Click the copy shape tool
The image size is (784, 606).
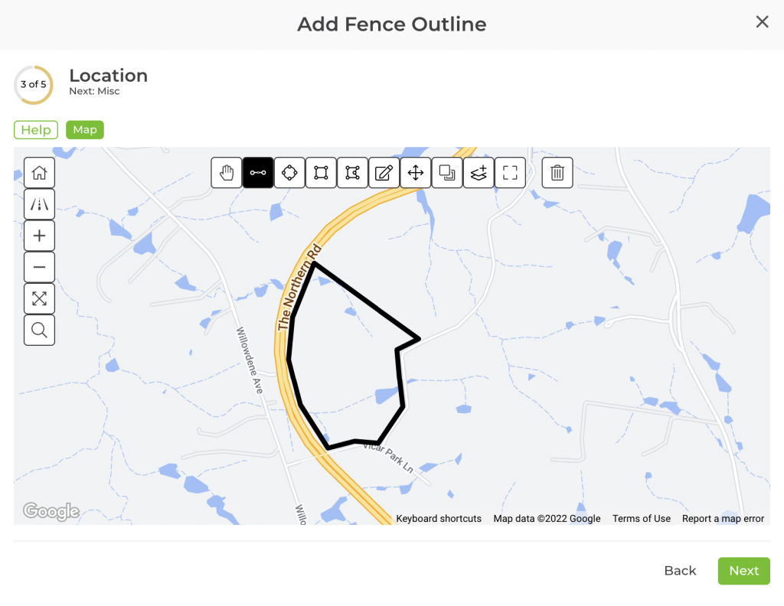446,173
